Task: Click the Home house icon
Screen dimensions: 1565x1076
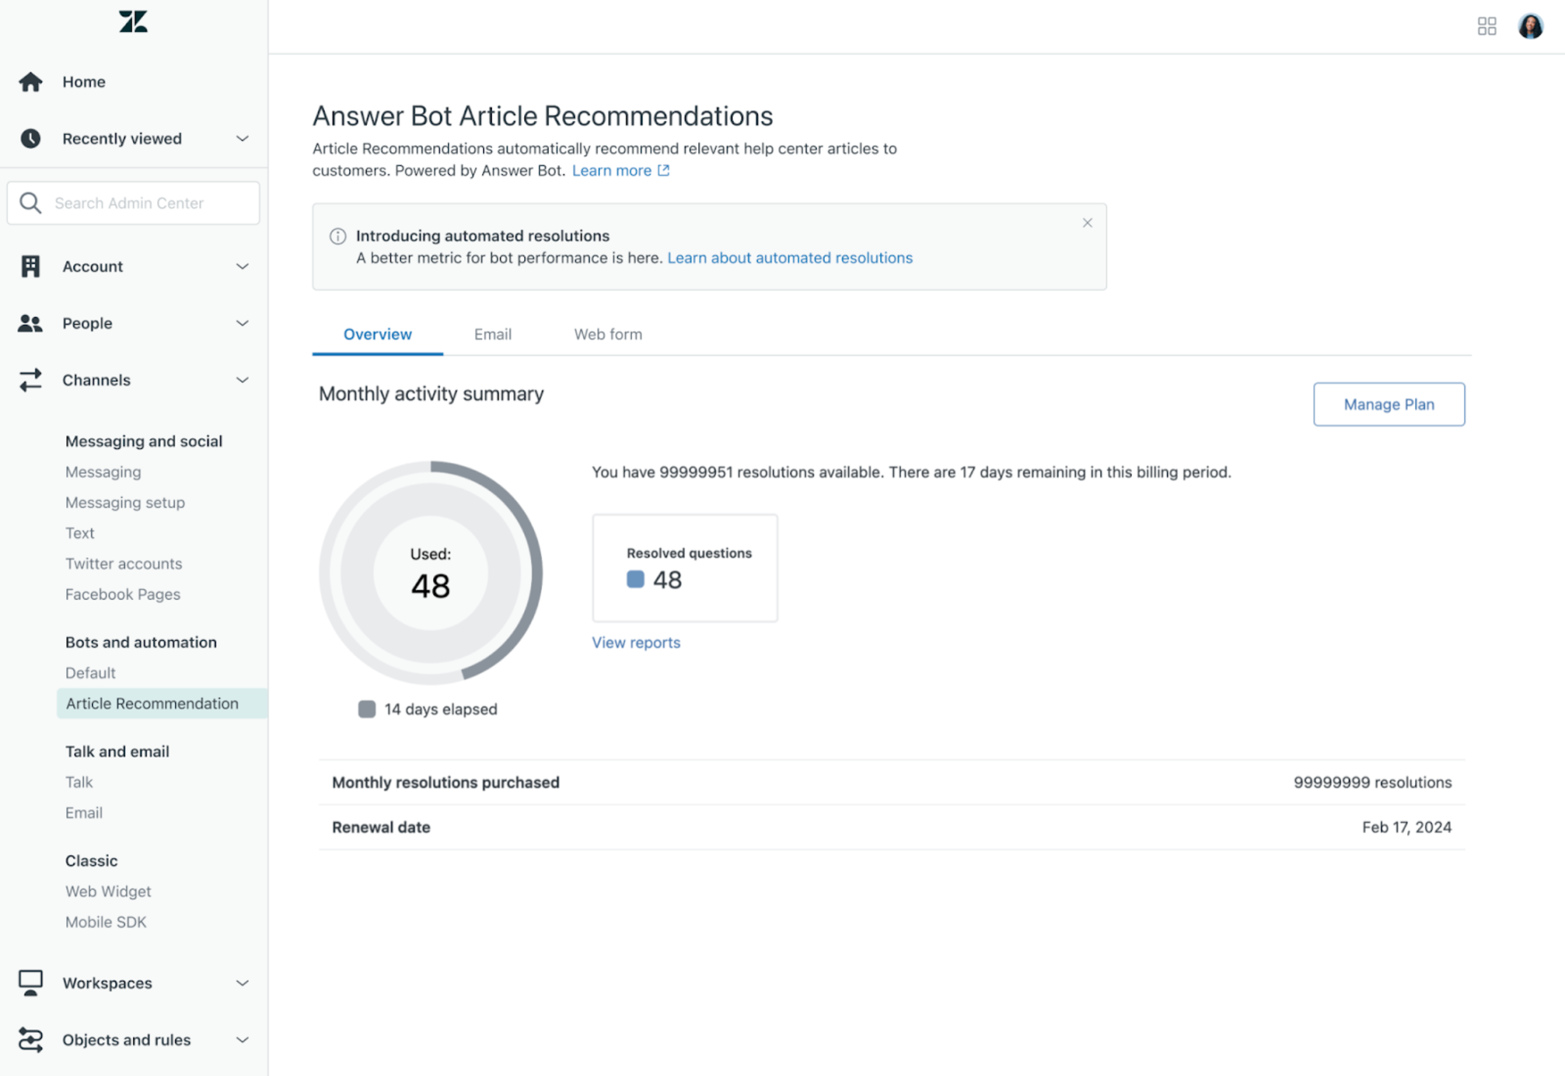Action: tap(31, 81)
